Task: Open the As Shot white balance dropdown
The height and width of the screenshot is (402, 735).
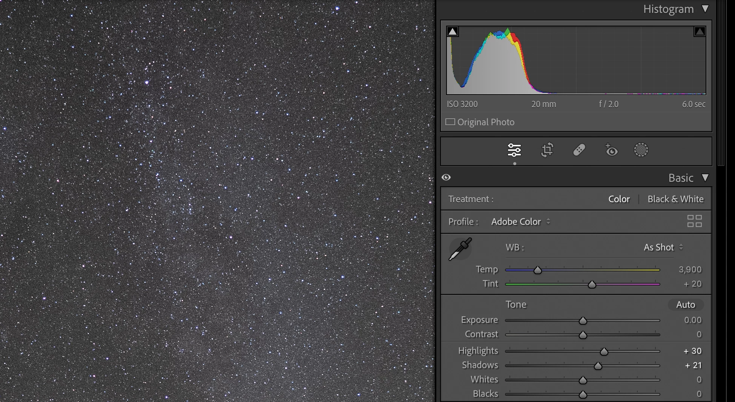Action: pos(663,247)
